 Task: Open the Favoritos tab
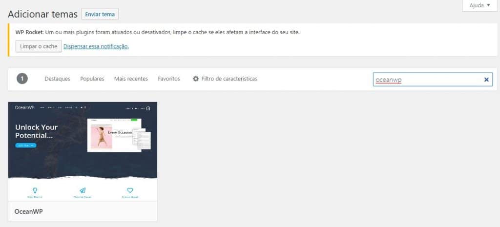[x=168, y=79]
